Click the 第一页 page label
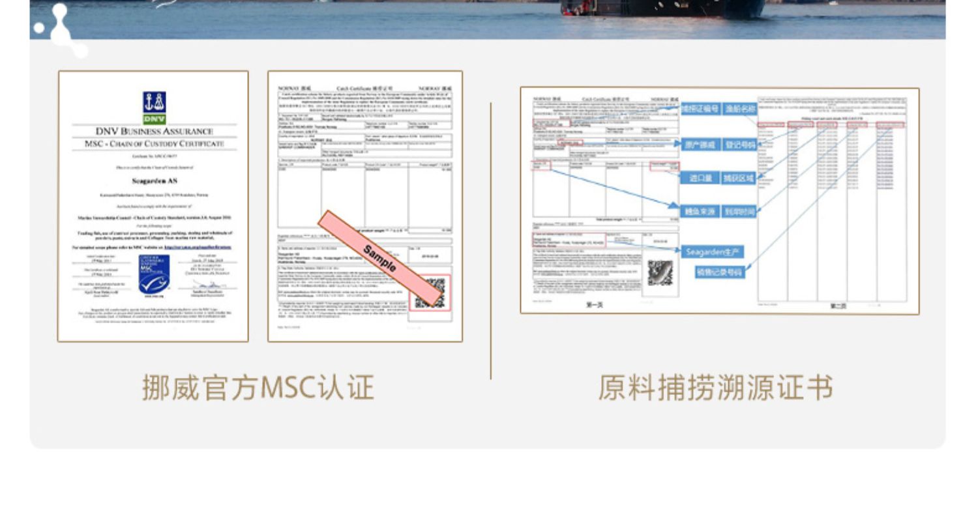The image size is (978, 520). click(595, 305)
